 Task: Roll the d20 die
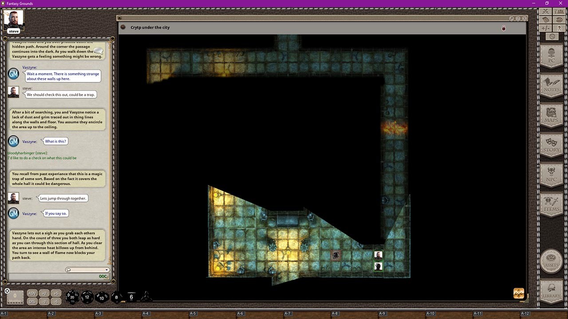[x=72, y=297]
